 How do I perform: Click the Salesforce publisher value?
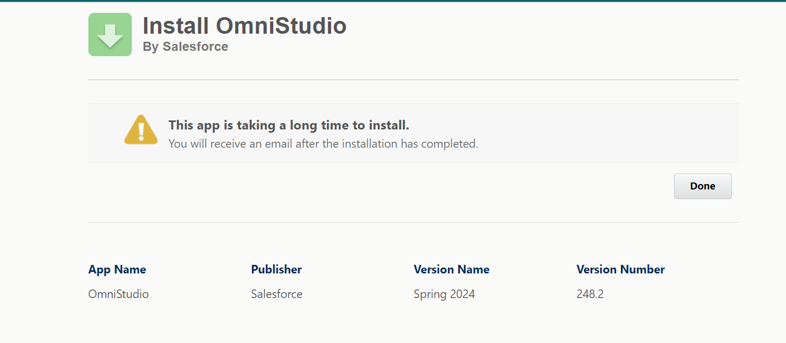pyautogui.click(x=276, y=294)
